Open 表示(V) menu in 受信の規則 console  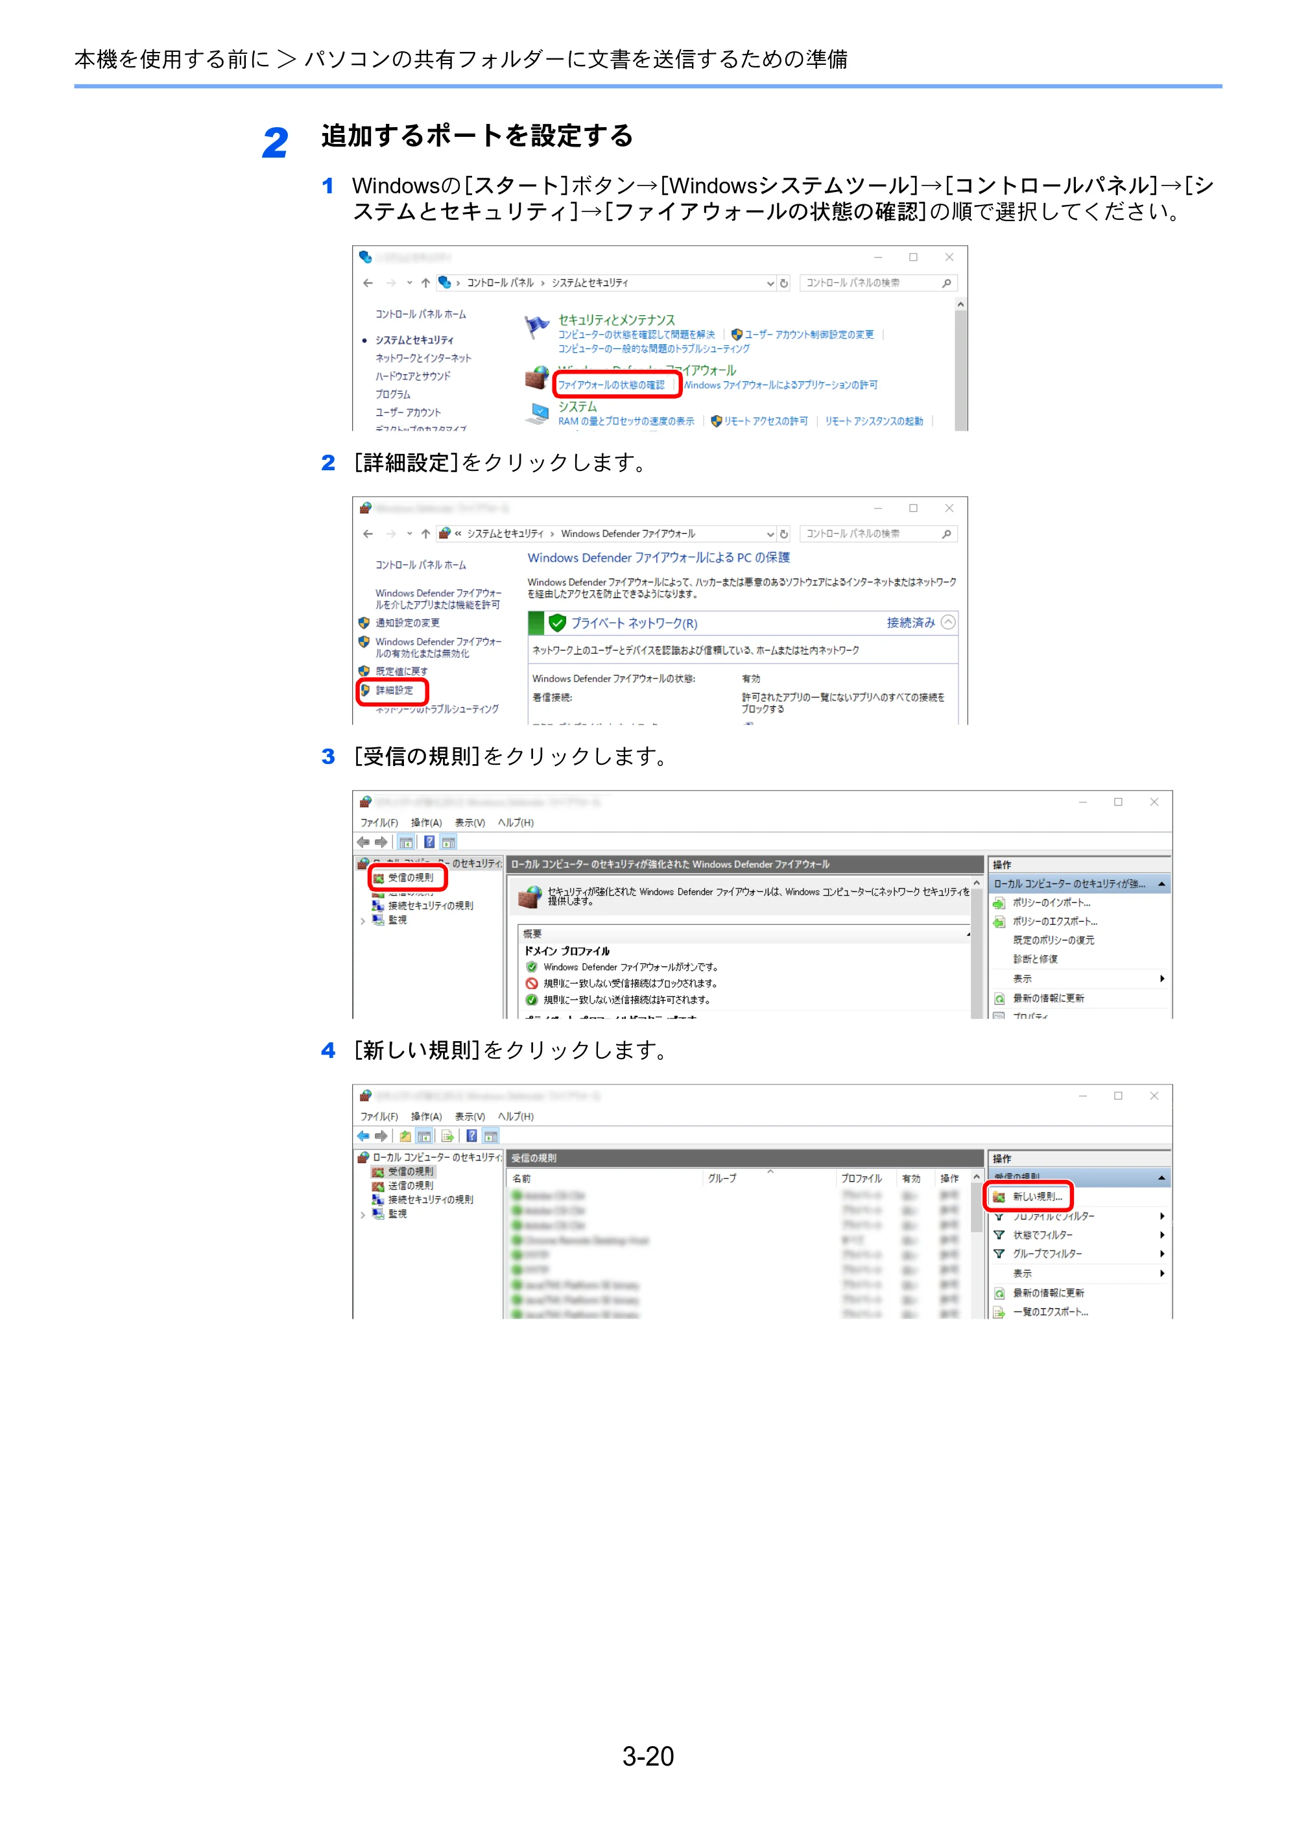tap(470, 1116)
